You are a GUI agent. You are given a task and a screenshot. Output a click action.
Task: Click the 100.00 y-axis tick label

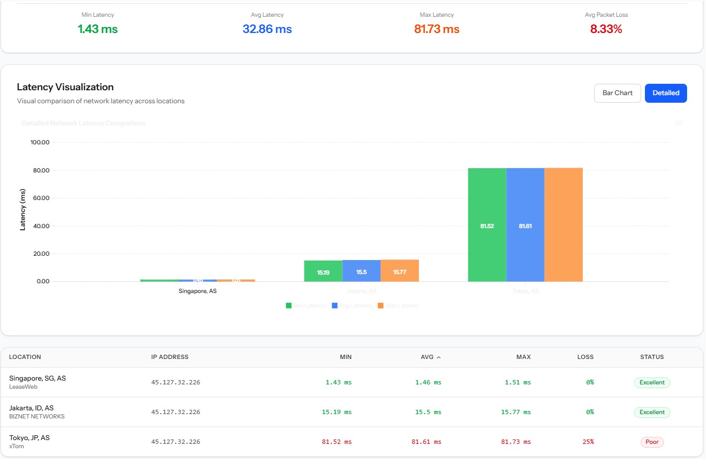(41, 143)
